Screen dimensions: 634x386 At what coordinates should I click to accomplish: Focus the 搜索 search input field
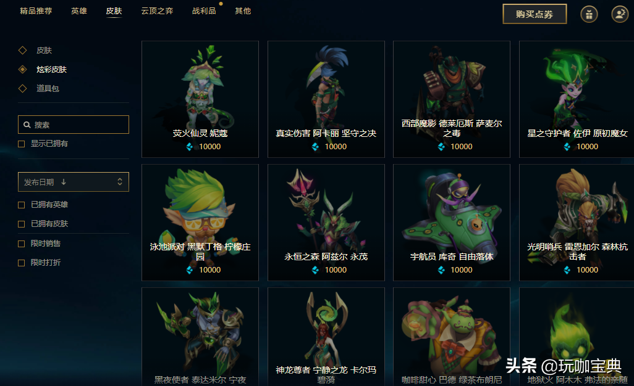coord(74,125)
